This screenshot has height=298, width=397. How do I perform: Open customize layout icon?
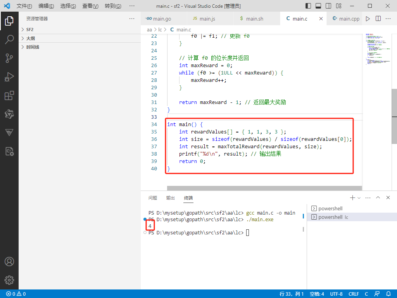coord(338,6)
